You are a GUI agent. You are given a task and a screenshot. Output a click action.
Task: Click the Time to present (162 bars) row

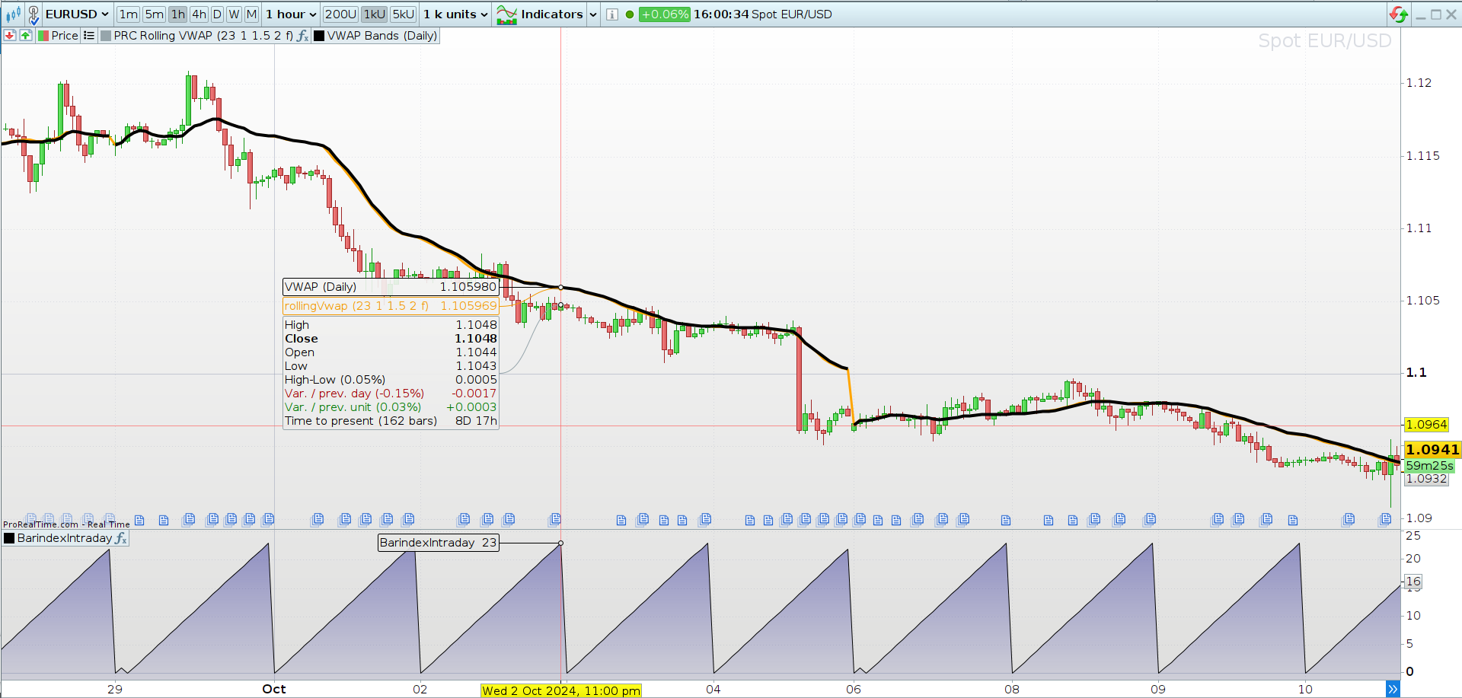[x=391, y=421]
